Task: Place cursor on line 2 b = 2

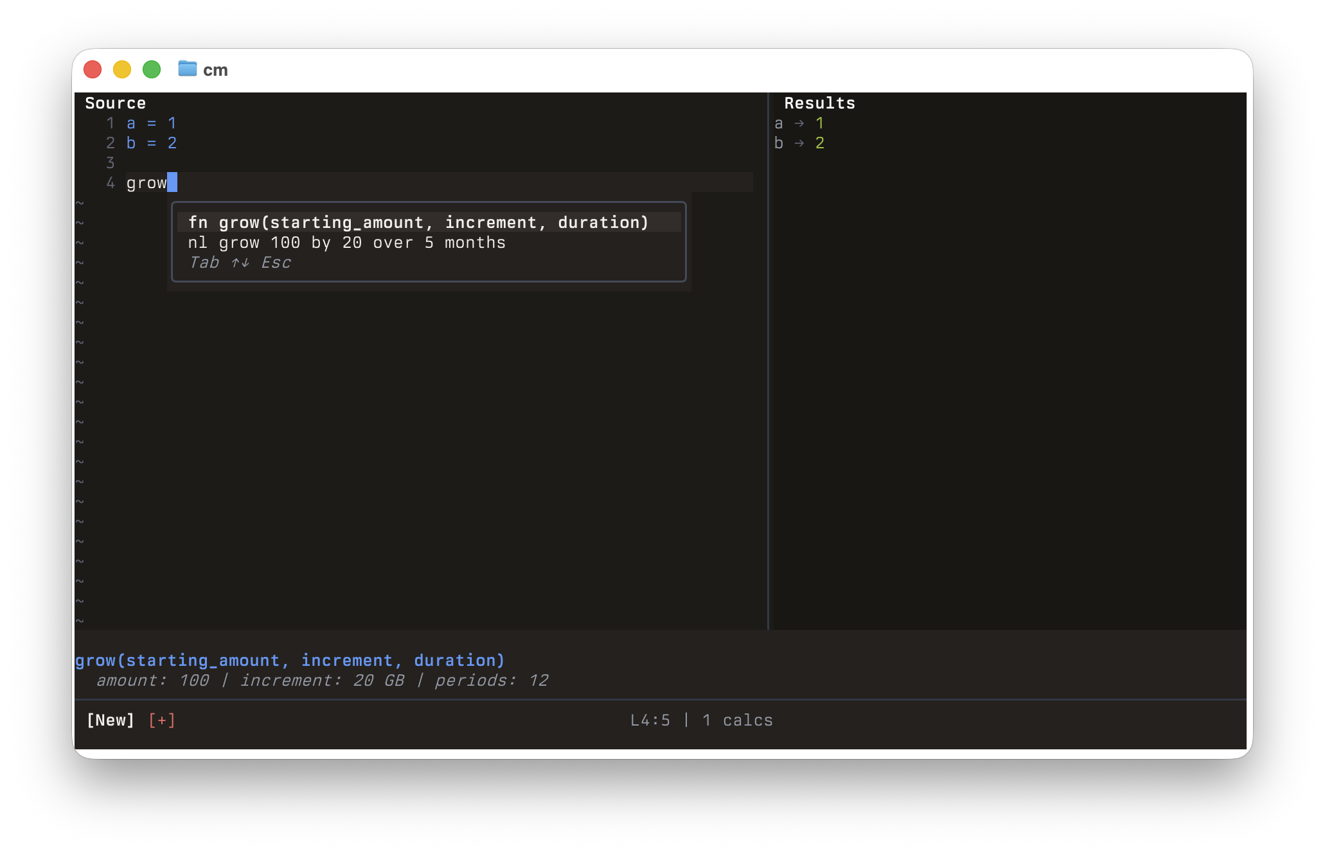Action: 152,143
